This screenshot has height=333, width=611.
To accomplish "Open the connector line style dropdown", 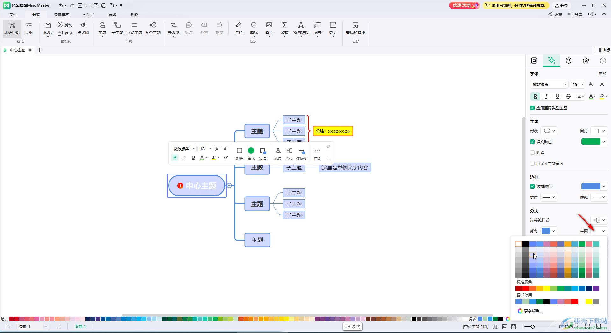I will [x=599, y=220].
